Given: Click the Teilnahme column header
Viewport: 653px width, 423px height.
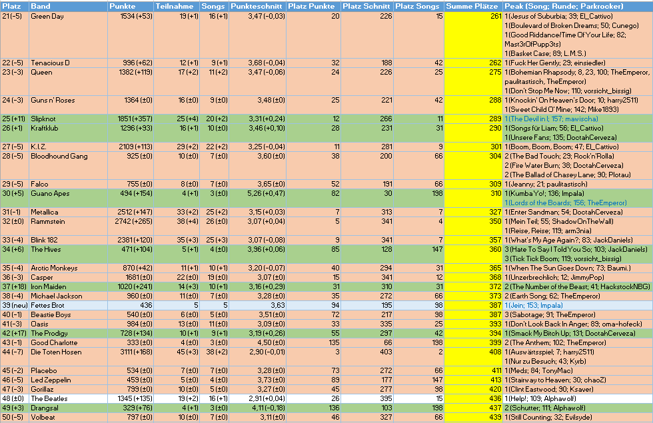Looking at the screenshot, I should pos(177,6).
